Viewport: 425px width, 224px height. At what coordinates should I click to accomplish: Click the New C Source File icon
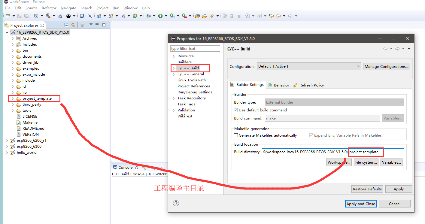[123, 16]
